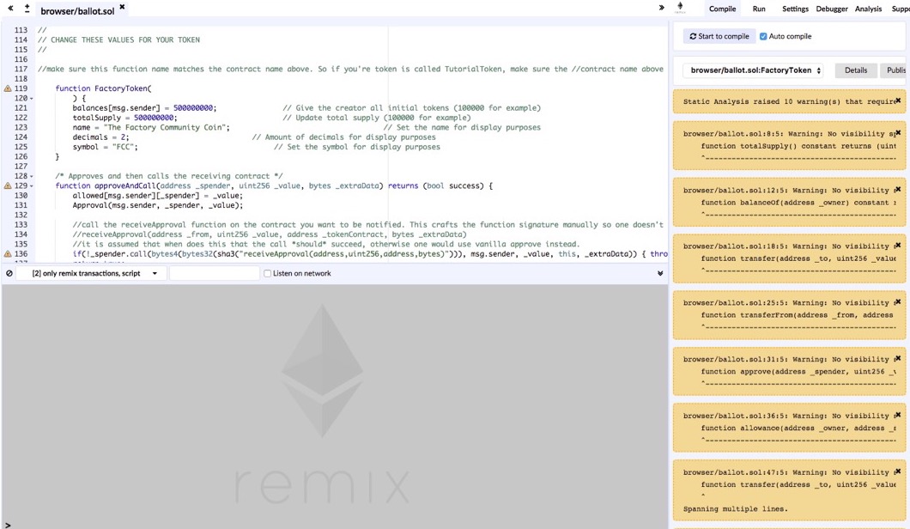Click the plus/minus font size icon

tap(27, 8)
